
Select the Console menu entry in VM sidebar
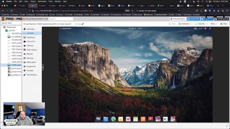(x=32, y=33)
